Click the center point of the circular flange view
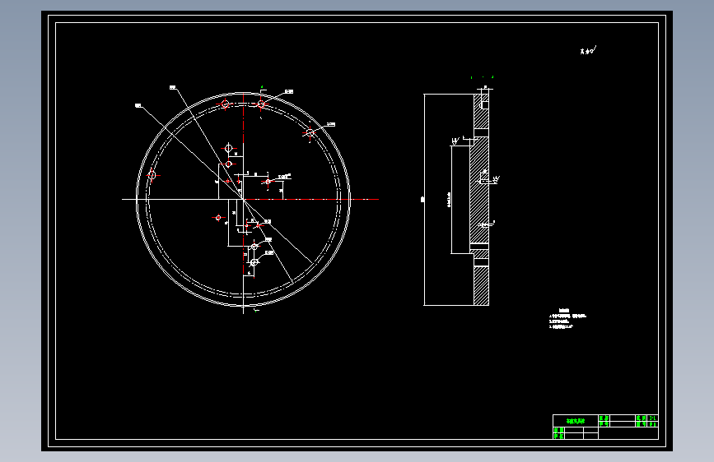The height and width of the screenshot is (462, 714). (243, 199)
